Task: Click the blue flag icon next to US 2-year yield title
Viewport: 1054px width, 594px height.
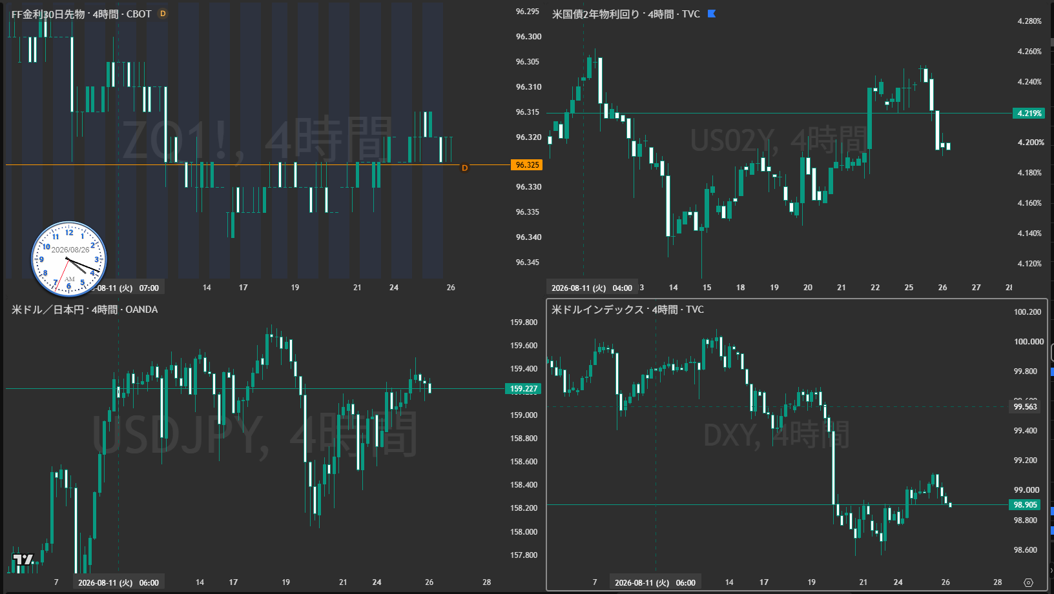Action: (x=712, y=14)
